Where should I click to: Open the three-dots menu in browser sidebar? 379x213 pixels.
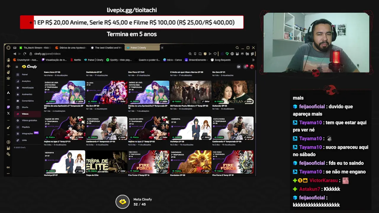pyautogui.click(x=8, y=173)
